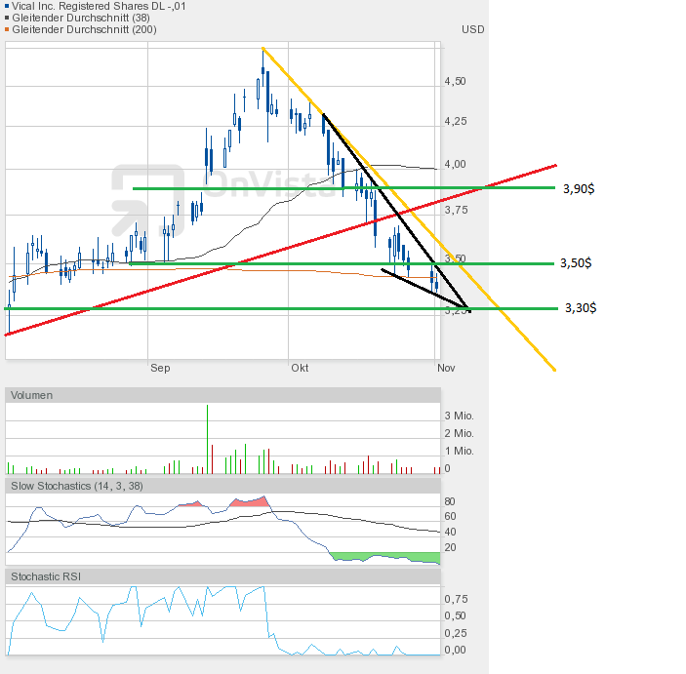This screenshot has height=674, width=686.
Task: Click the 4,50 price axis label
Action: pos(456,81)
